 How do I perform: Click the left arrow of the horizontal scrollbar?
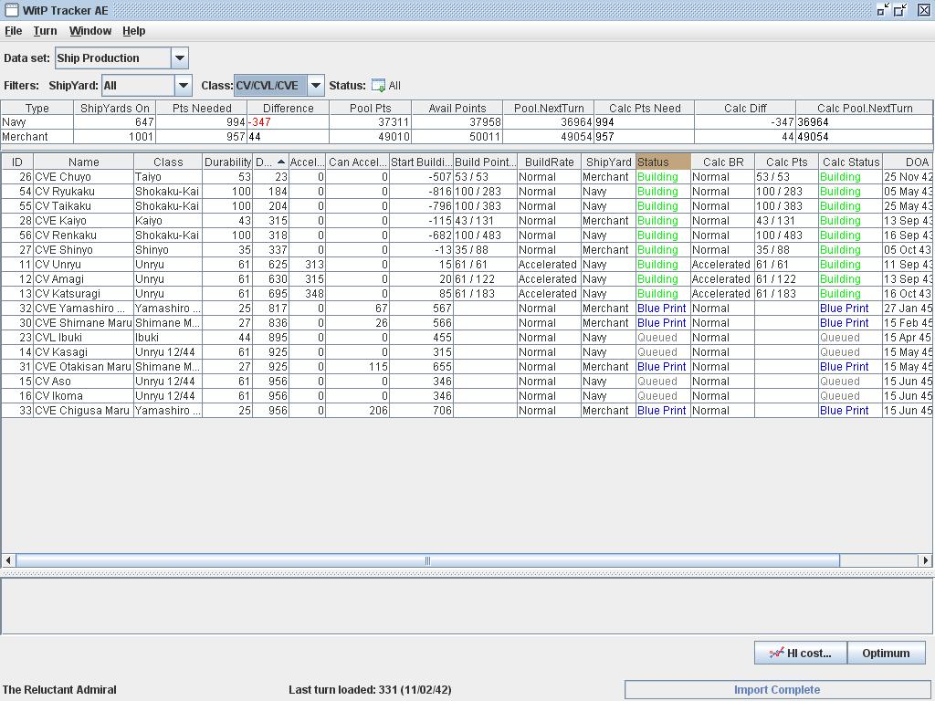coord(9,560)
